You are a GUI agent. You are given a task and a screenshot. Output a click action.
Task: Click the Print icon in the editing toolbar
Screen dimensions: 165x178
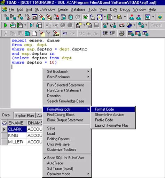[121, 34]
